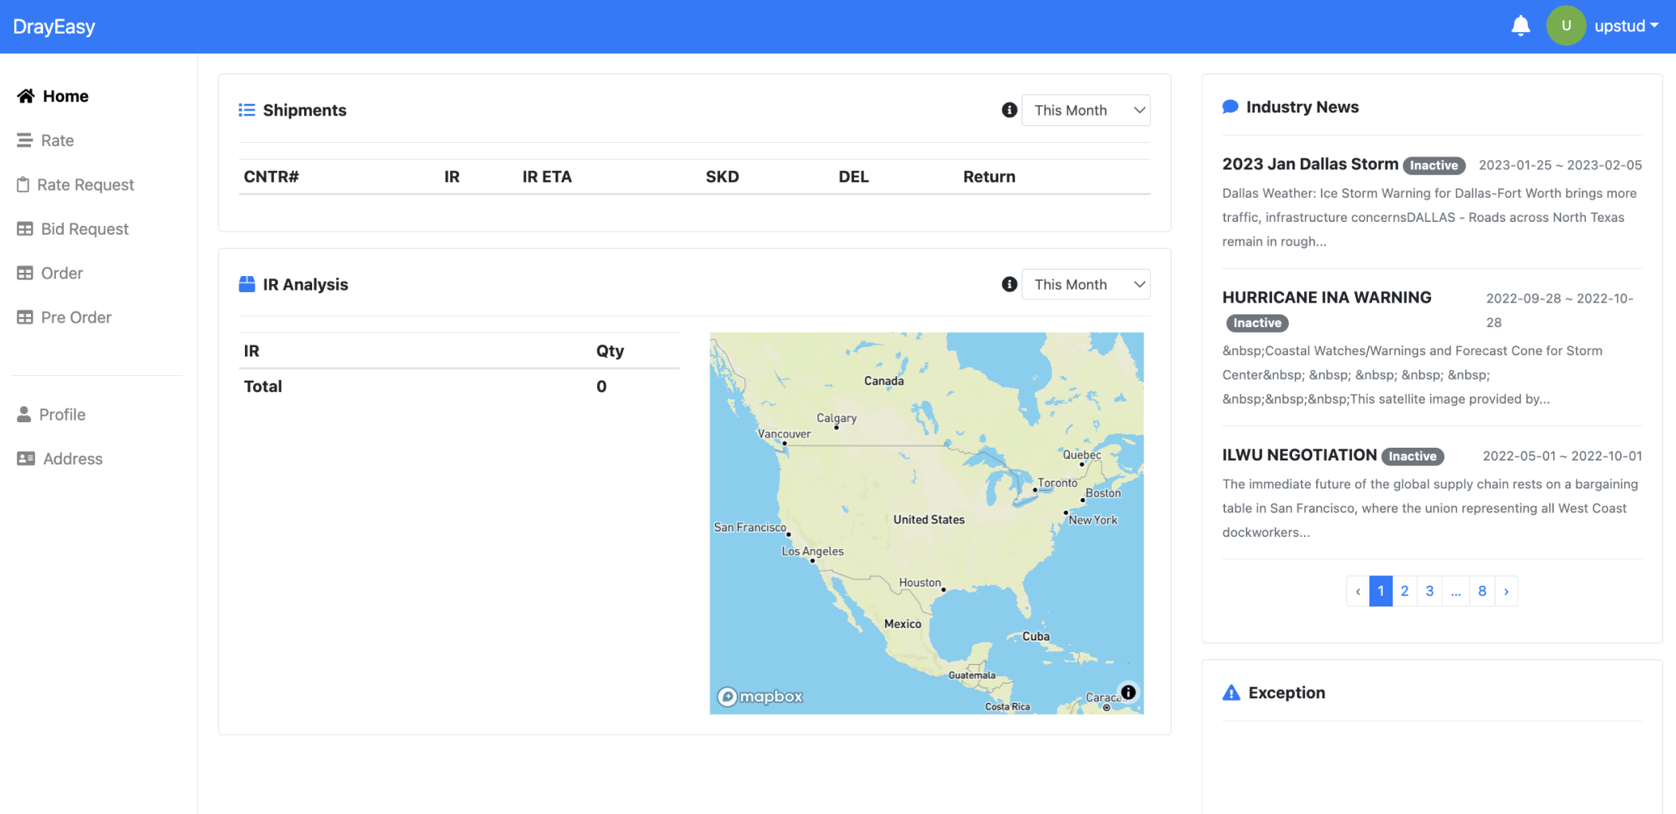Image resolution: width=1676 pixels, height=814 pixels.
Task: Click the IR column header in Shipments
Action: click(452, 176)
